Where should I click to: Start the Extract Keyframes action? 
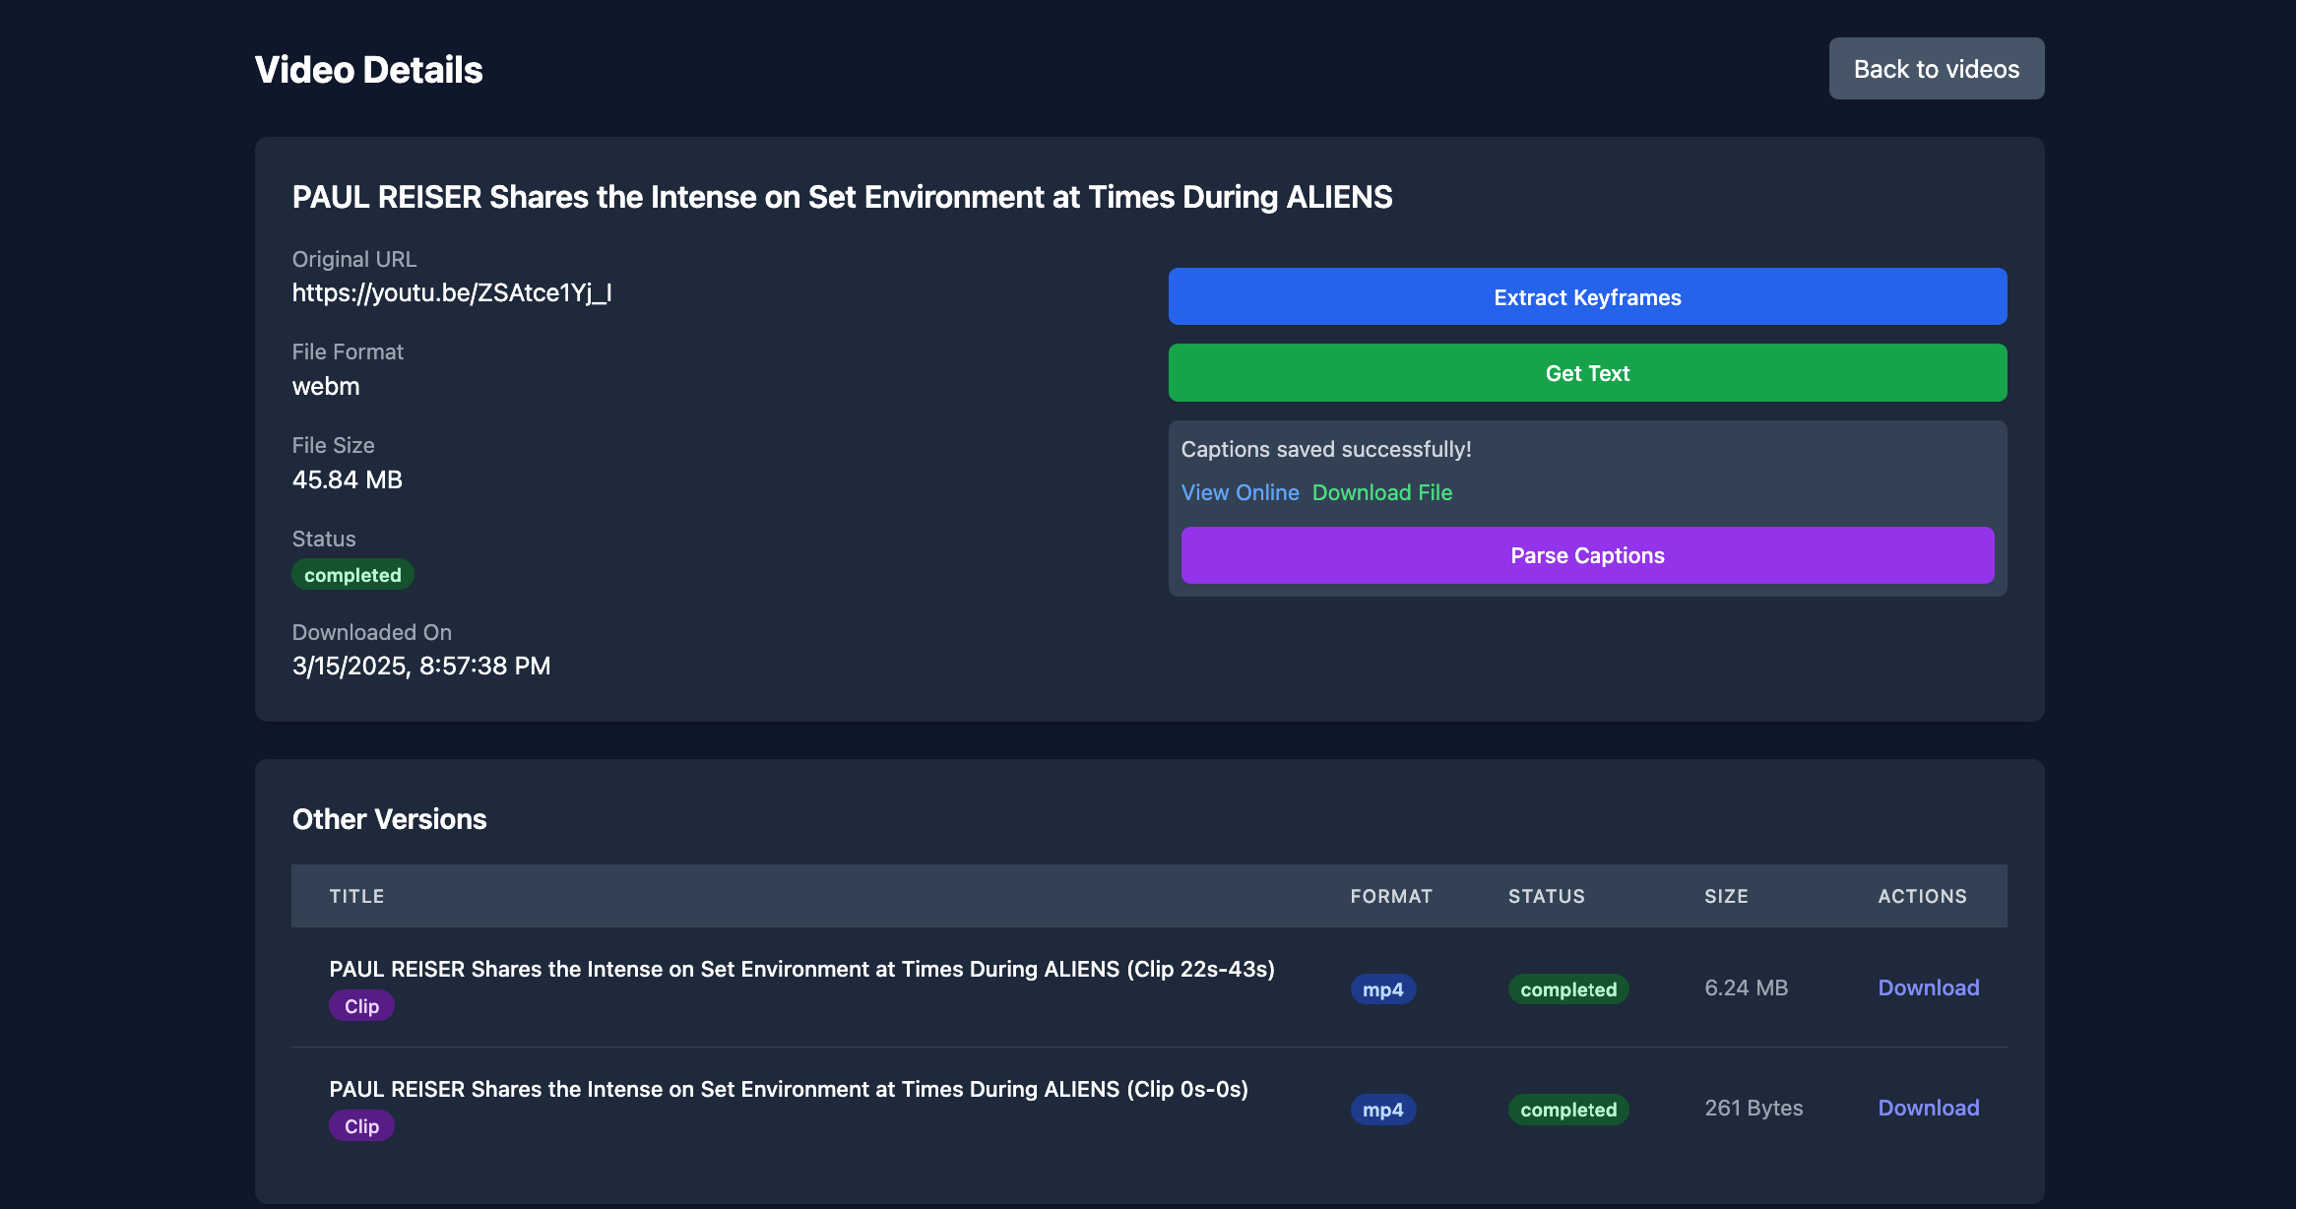pyautogui.click(x=1587, y=296)
